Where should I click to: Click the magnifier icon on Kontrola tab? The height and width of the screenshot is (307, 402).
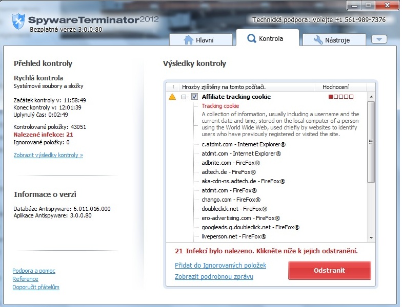pos(251,39)
